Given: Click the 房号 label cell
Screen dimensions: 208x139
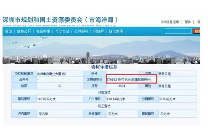Looking at the screenshot, I should pyautogui.click(x=94, y=86).
